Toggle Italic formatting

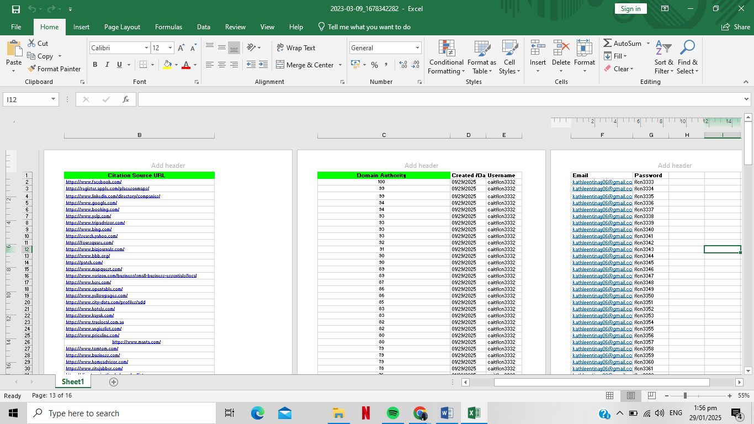pos(107,65)
